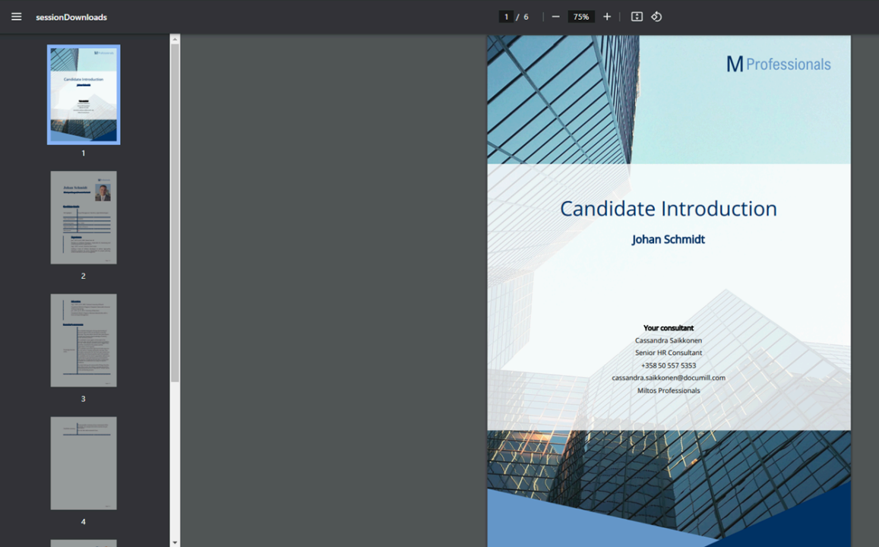Click the +358 50 557 5353 phone number
The image size is (879, 547).
point(669,365)
